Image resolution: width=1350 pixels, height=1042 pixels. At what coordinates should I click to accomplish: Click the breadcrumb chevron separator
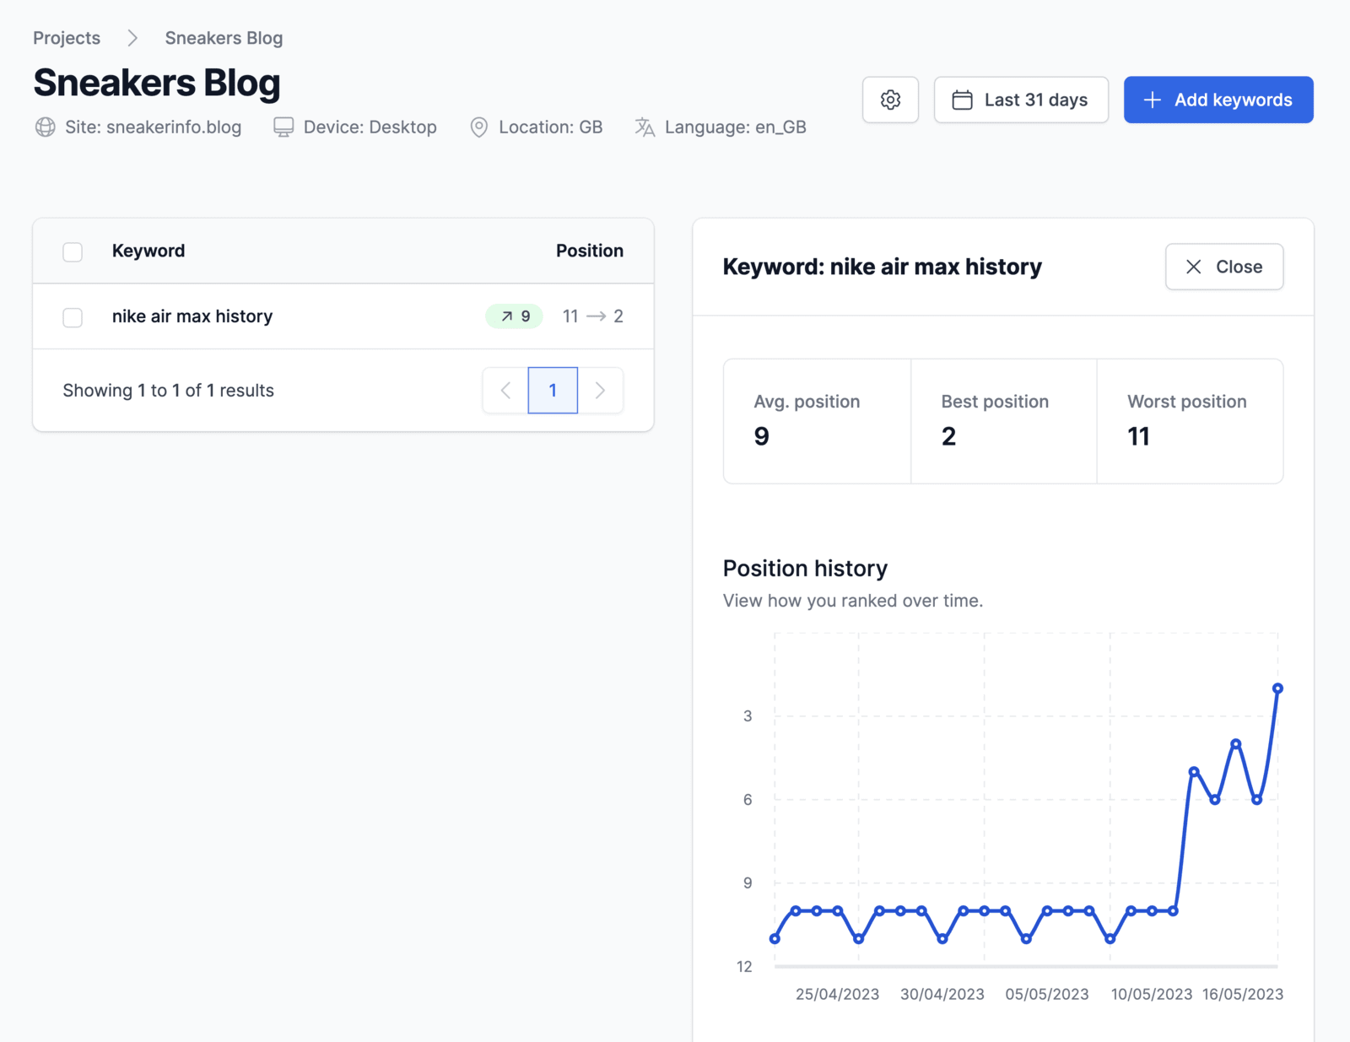tap(132, 38)
